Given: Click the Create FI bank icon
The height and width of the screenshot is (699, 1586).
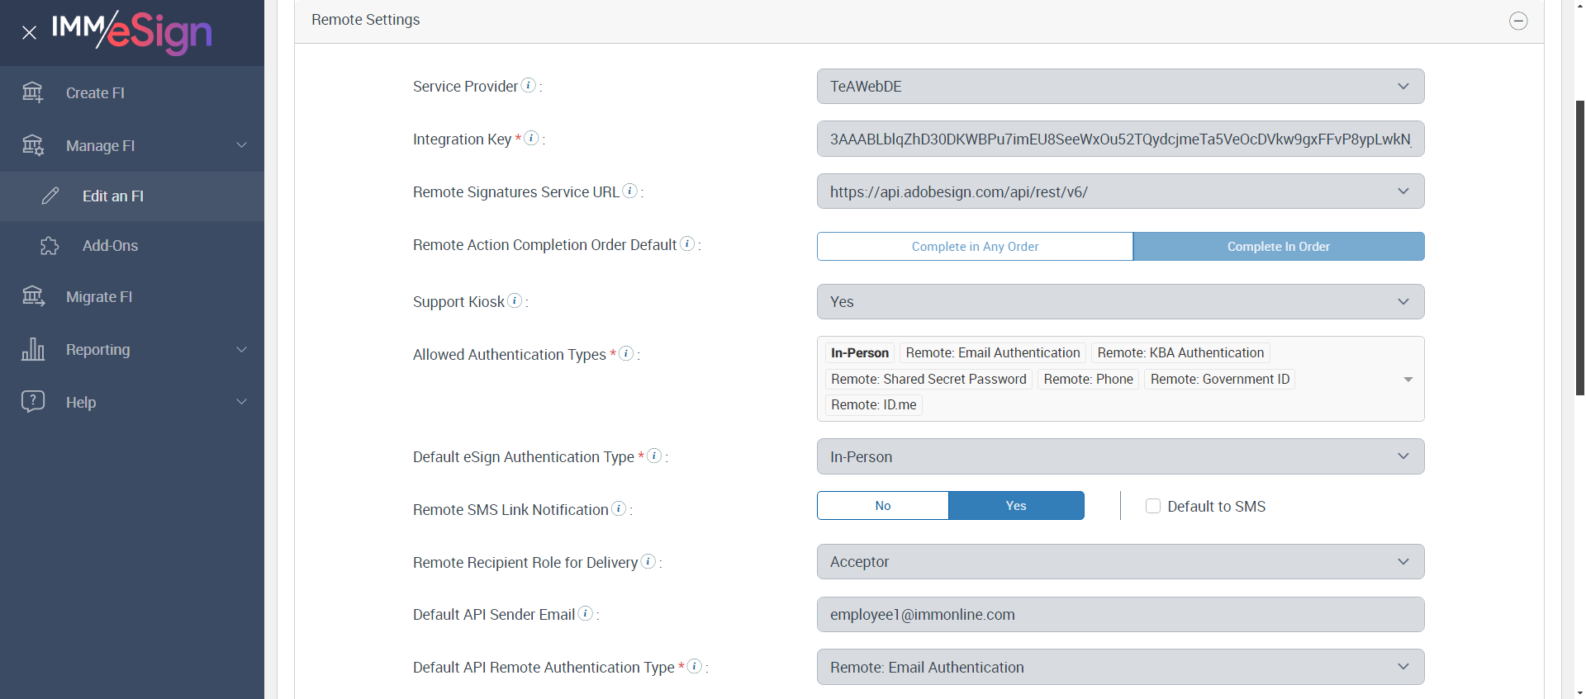Looking at the screenshot, I should (33, 92).
